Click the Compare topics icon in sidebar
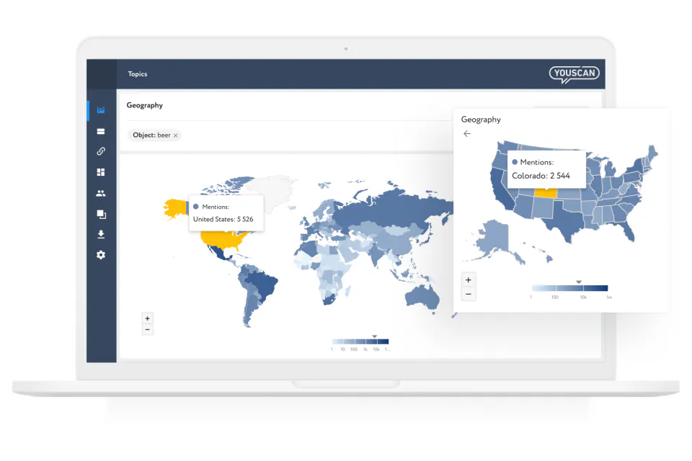The image size is (692, 461). 101,213
